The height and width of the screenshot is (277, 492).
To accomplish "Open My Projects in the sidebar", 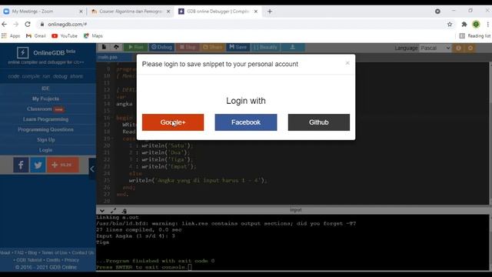I will point(45,98).
